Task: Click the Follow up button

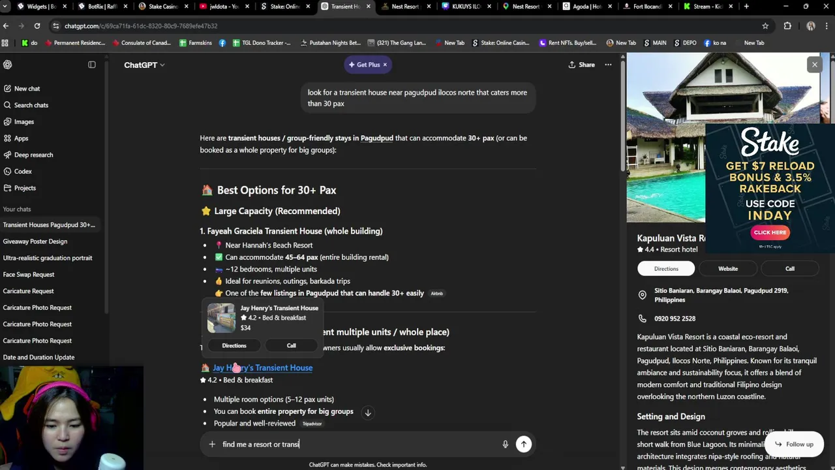Action: coord(794,444)
